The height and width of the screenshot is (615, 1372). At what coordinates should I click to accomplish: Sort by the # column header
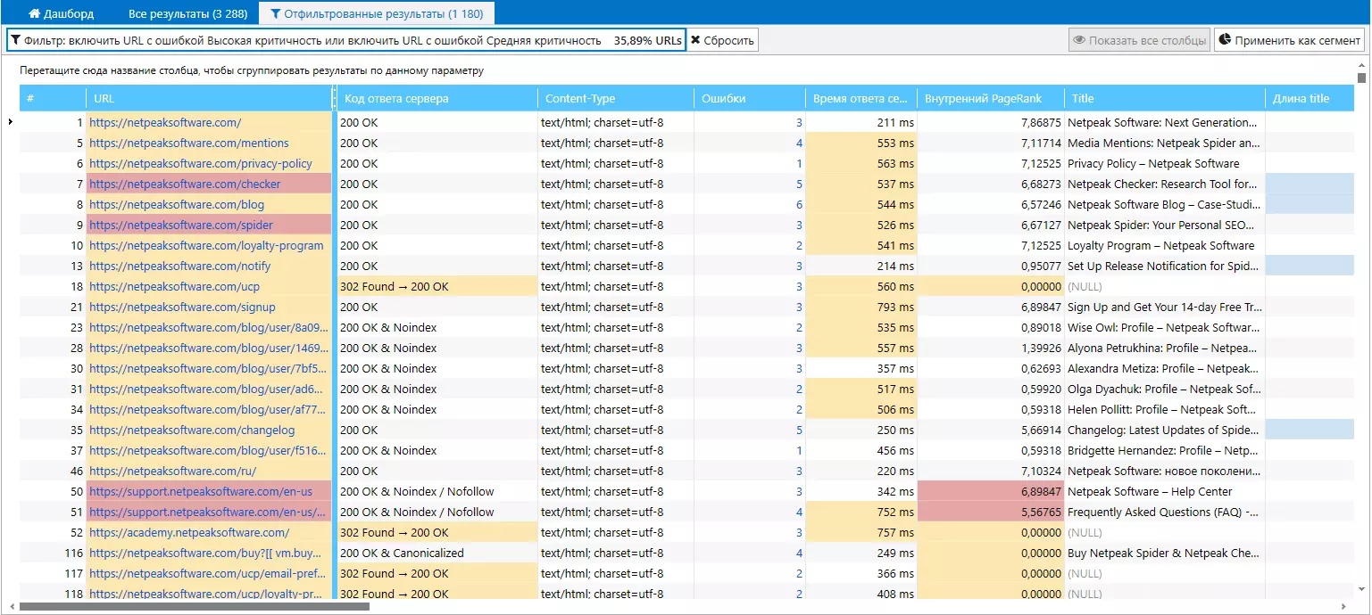pos(53,99)
